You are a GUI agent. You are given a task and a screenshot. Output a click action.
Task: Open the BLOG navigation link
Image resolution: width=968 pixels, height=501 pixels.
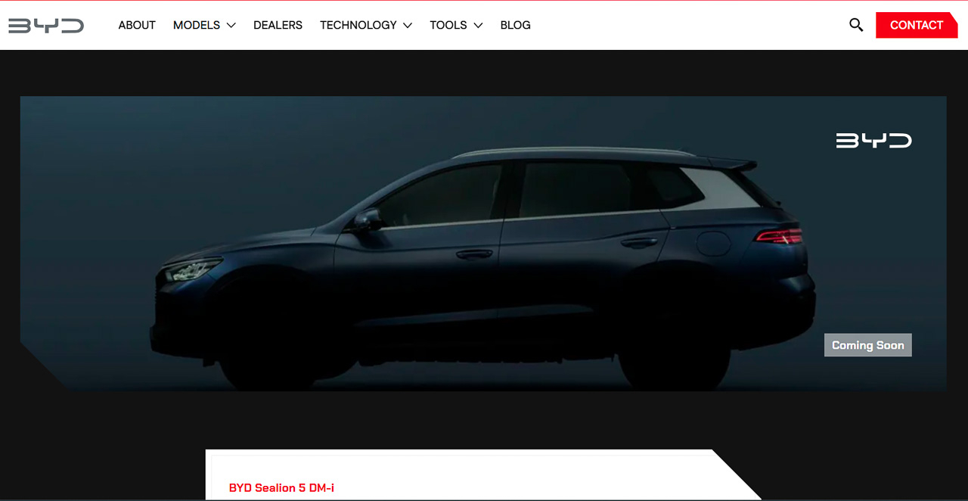point(515,25)
